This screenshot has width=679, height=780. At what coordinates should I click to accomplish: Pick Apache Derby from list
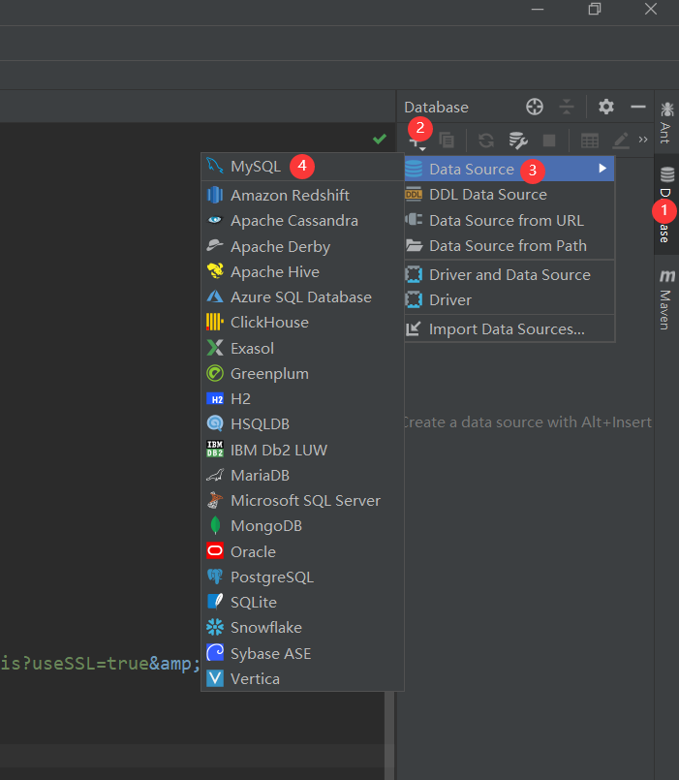[302, 246]
